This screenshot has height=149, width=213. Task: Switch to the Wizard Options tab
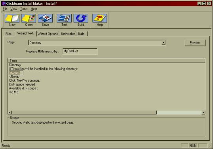[48, 34]
